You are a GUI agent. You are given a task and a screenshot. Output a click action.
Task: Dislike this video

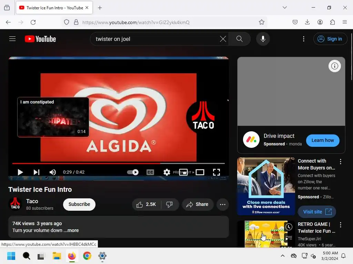pos(170,204)
